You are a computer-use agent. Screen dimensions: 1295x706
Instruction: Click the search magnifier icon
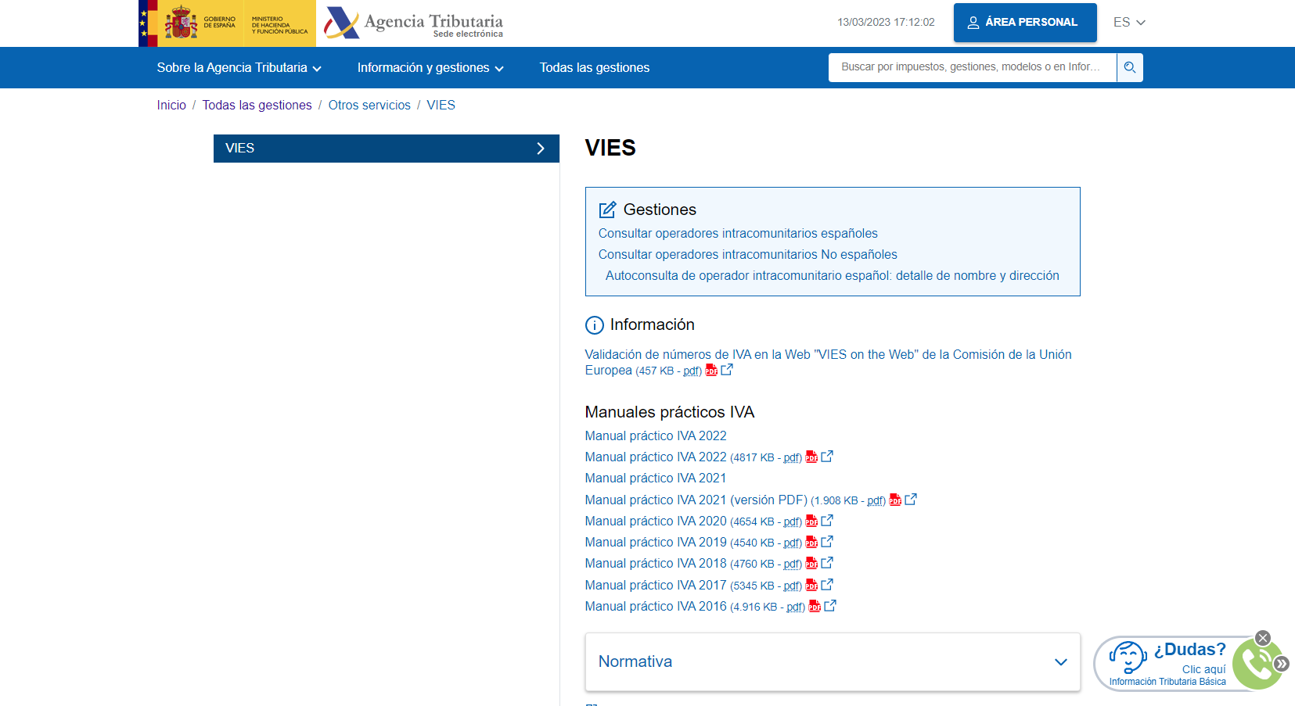tap(1129, 67)
